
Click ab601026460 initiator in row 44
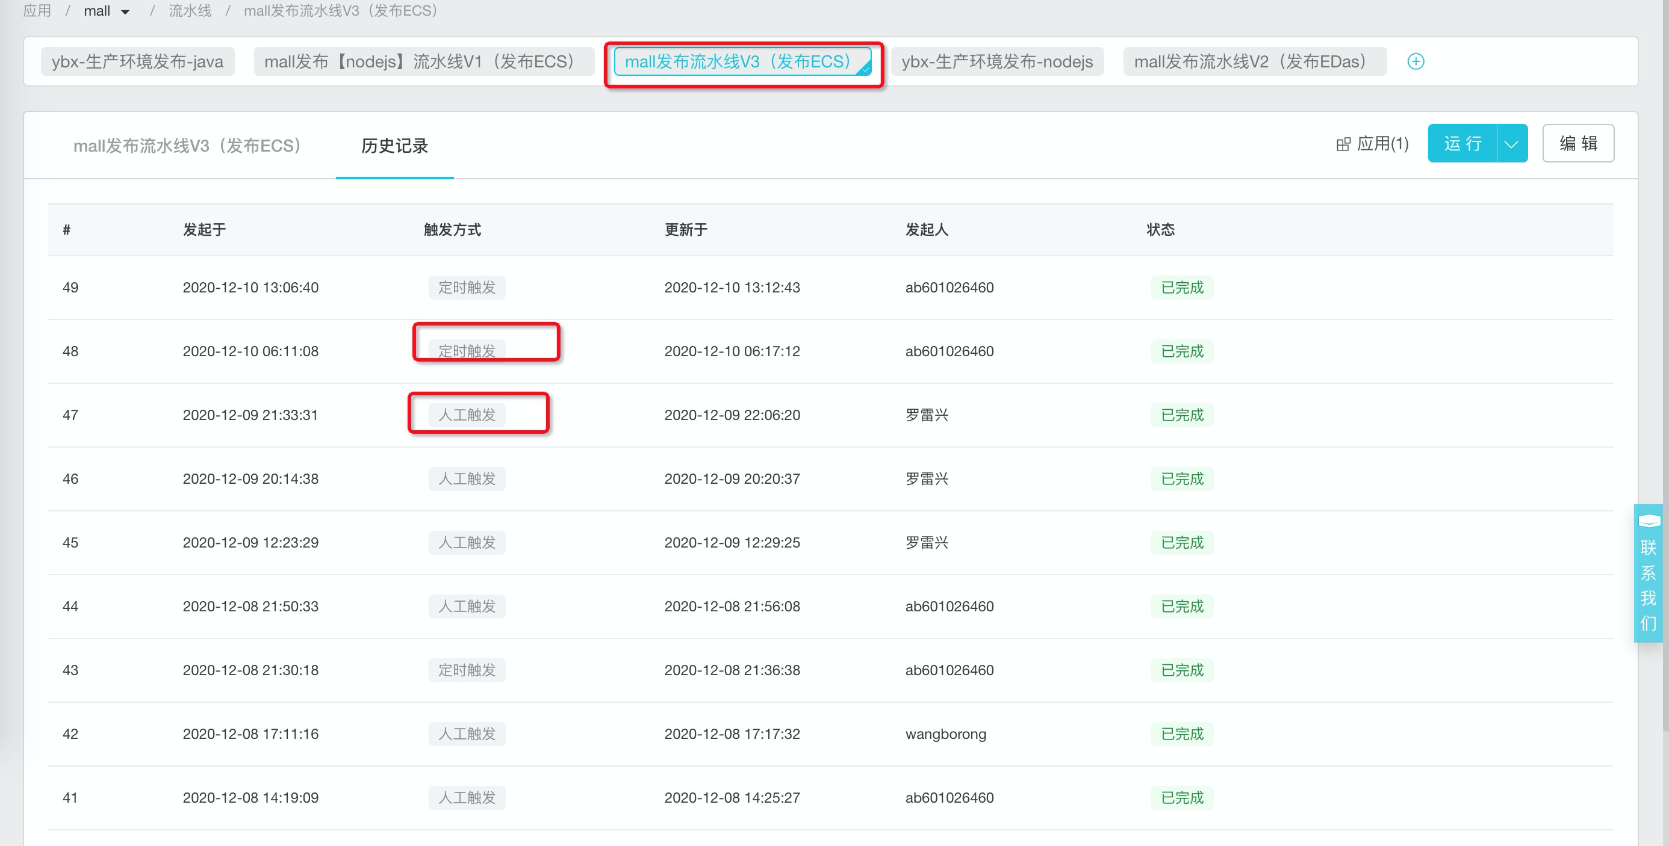click(x=949, y=607)
